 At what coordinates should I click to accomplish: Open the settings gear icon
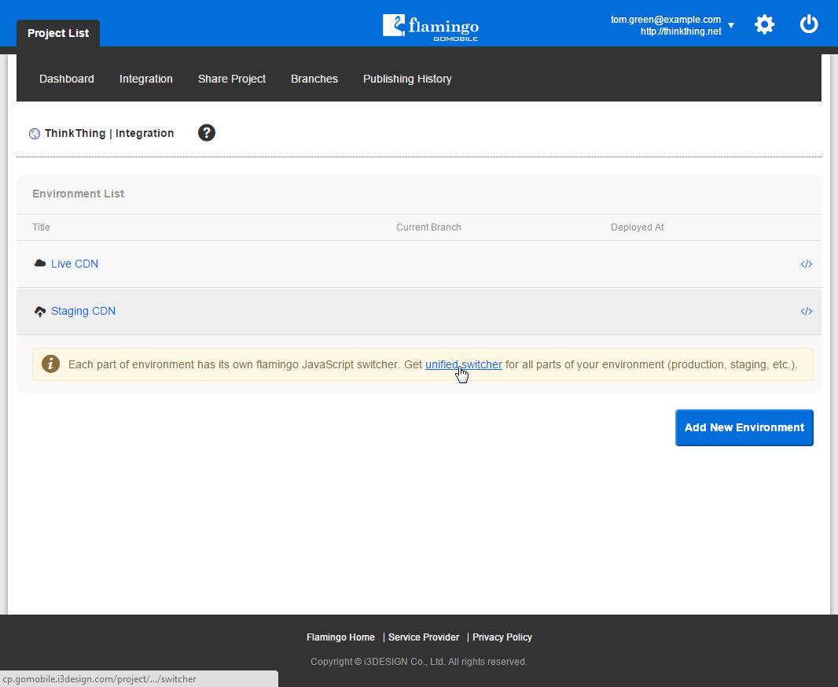coord(764,24)
